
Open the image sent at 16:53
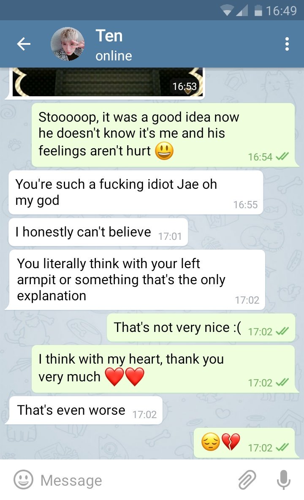[x=108, y=82]
